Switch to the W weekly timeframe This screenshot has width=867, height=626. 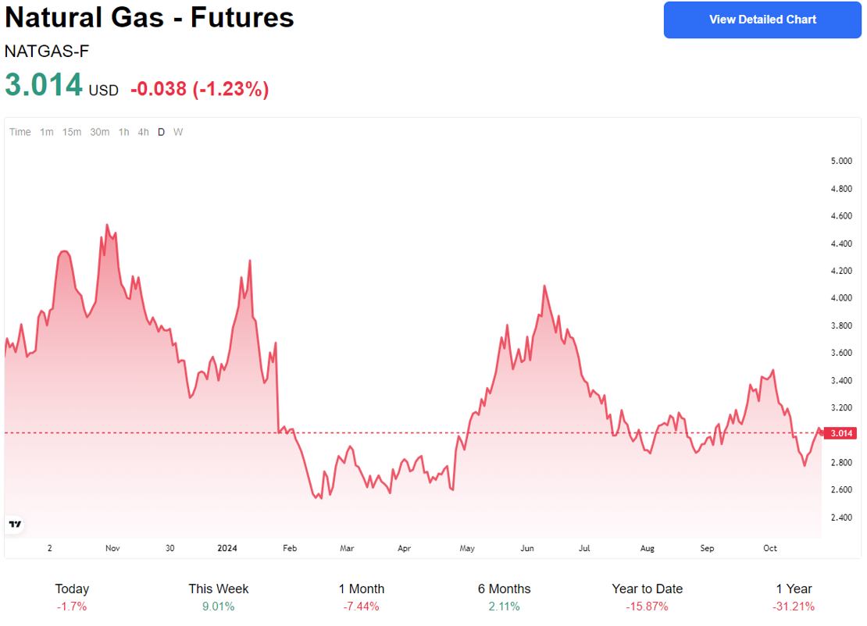click(x=178, y=132)
